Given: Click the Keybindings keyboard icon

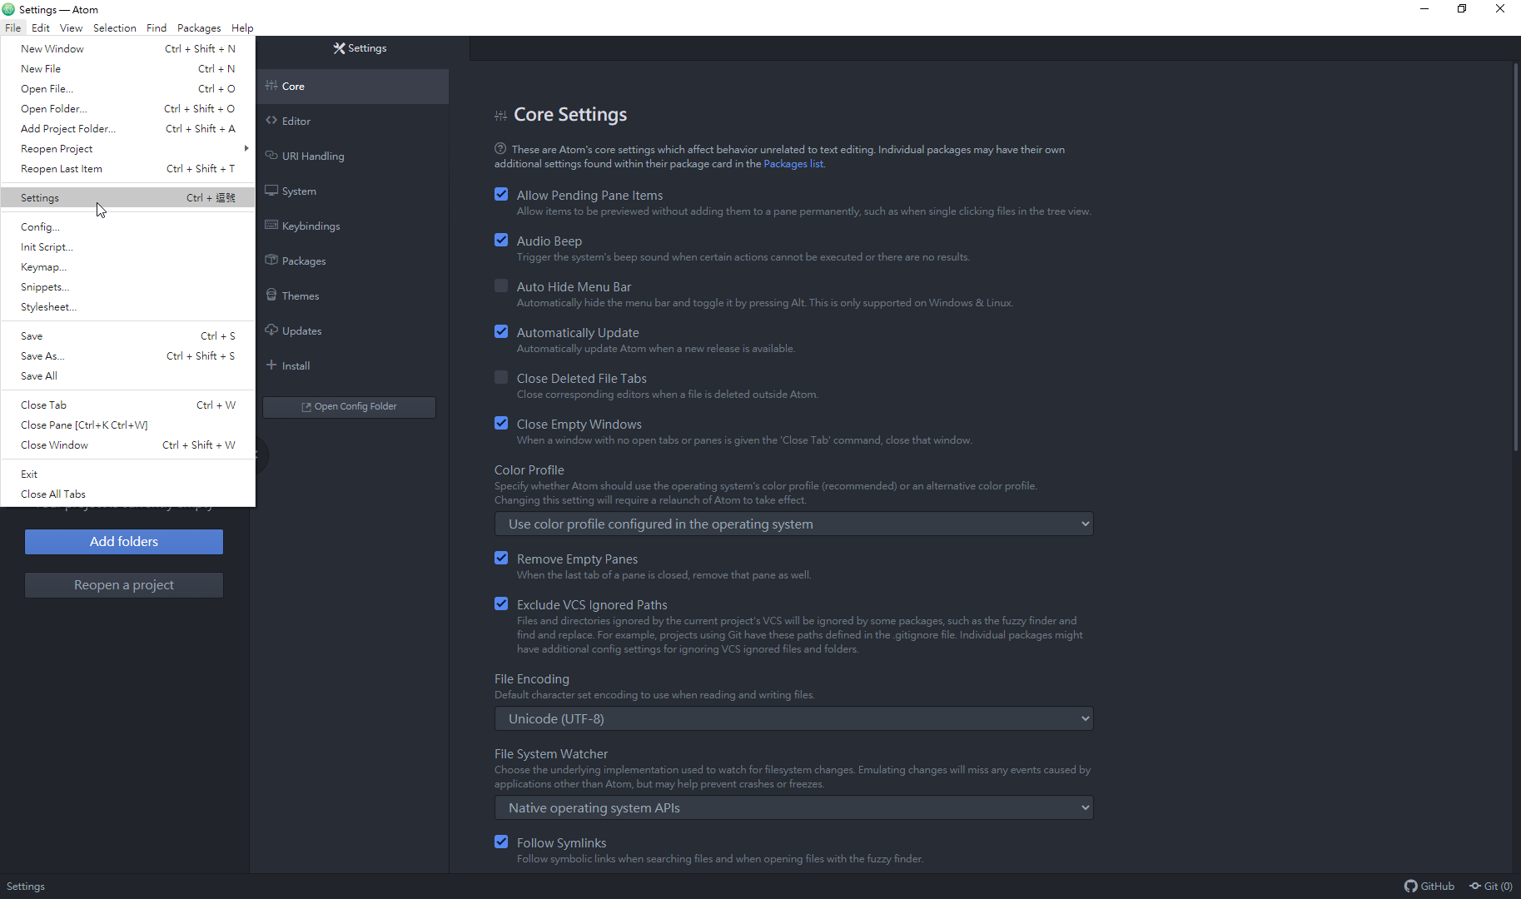Looking at the screenshot, I should [x=271, y=226].
